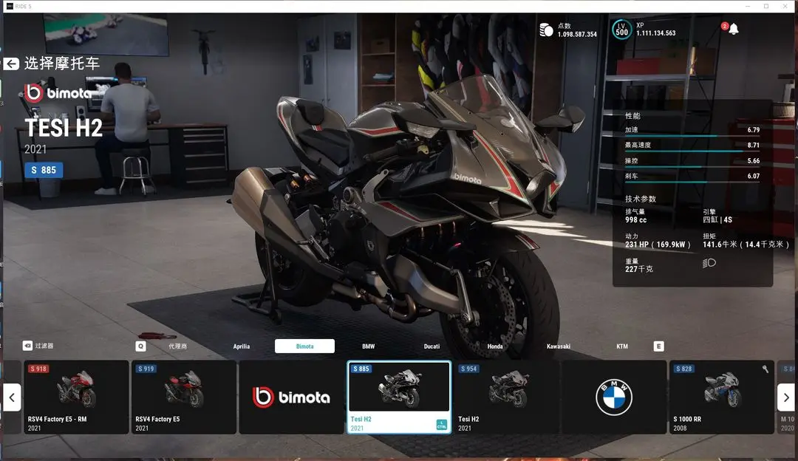Click the 6.07 braking value
This screenshot has width=798, height=461.
[753, 176]
